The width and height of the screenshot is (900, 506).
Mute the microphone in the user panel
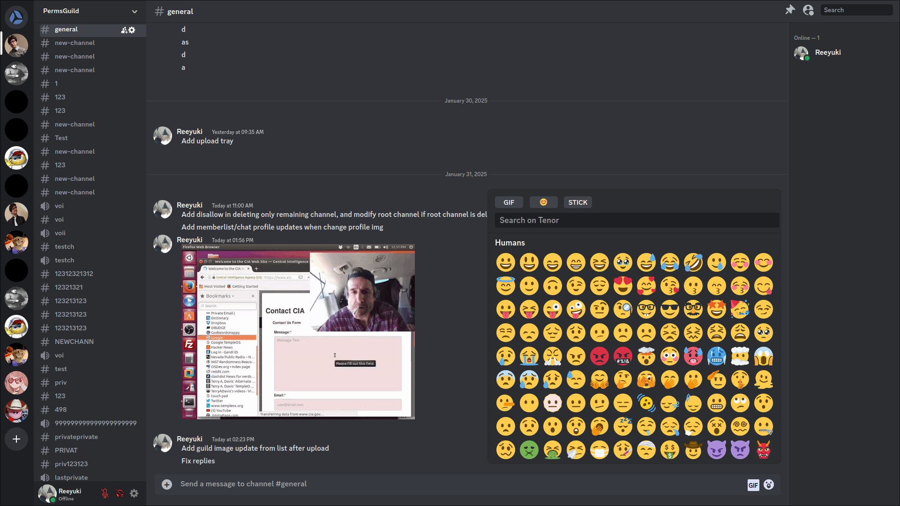click(105, 493)
